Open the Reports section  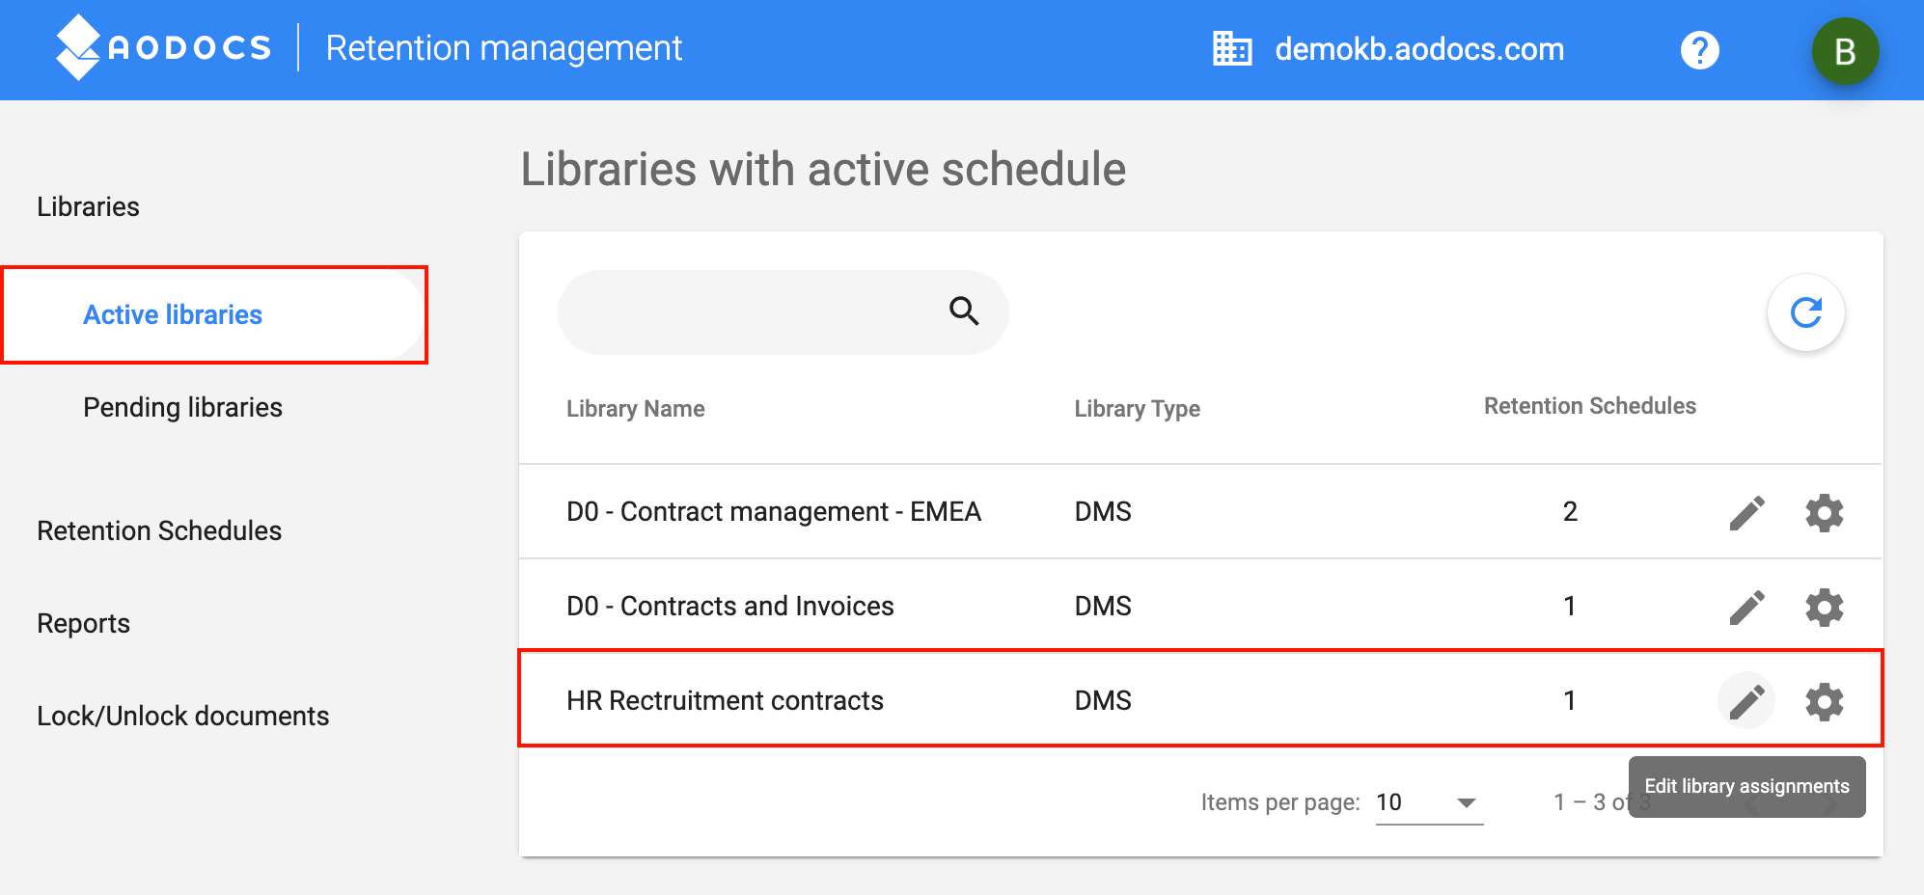pos(82,622)
